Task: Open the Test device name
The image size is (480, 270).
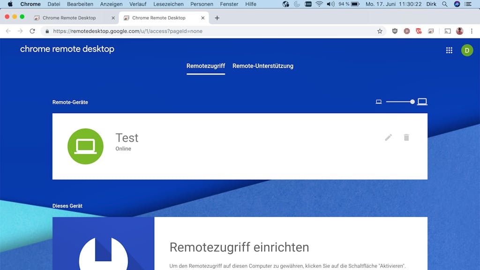Action: (x=127, y=138)
